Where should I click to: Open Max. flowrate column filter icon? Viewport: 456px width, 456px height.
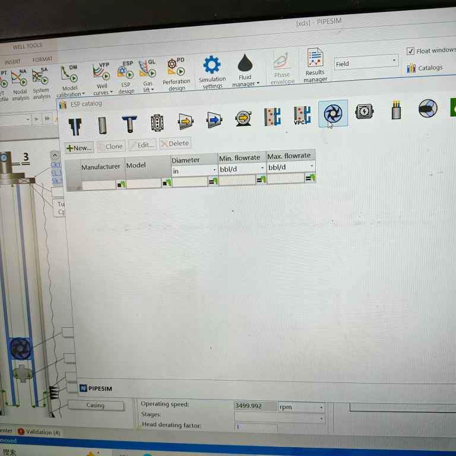pos(310,178)
